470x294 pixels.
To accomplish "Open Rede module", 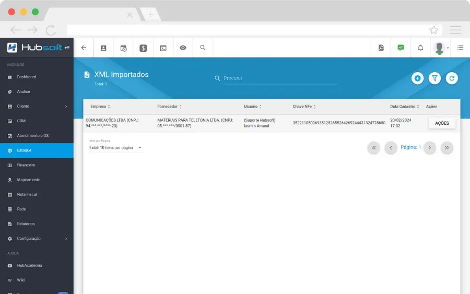I will 37,209.
